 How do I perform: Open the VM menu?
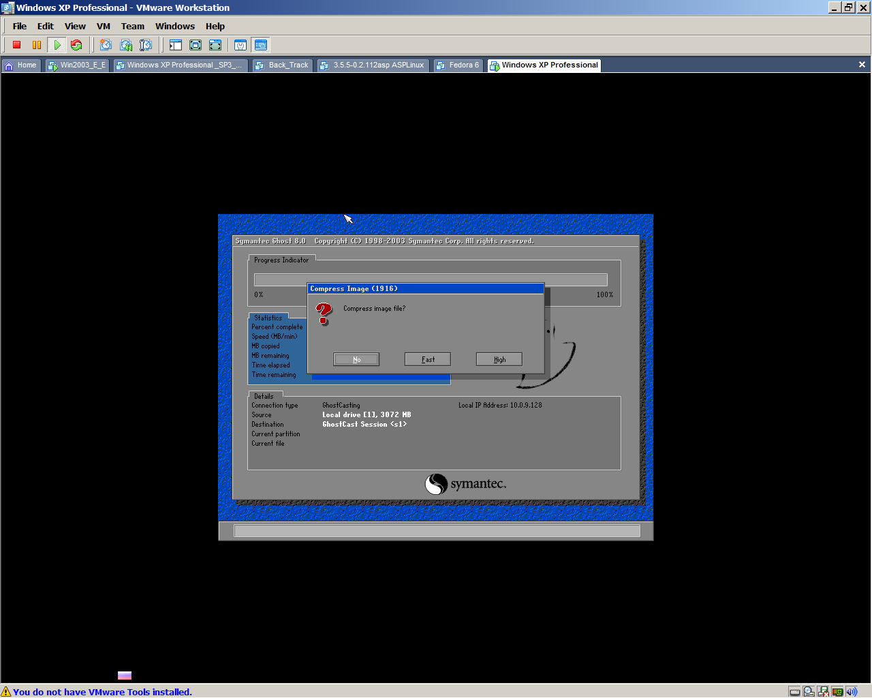click(x=104, y=26)
